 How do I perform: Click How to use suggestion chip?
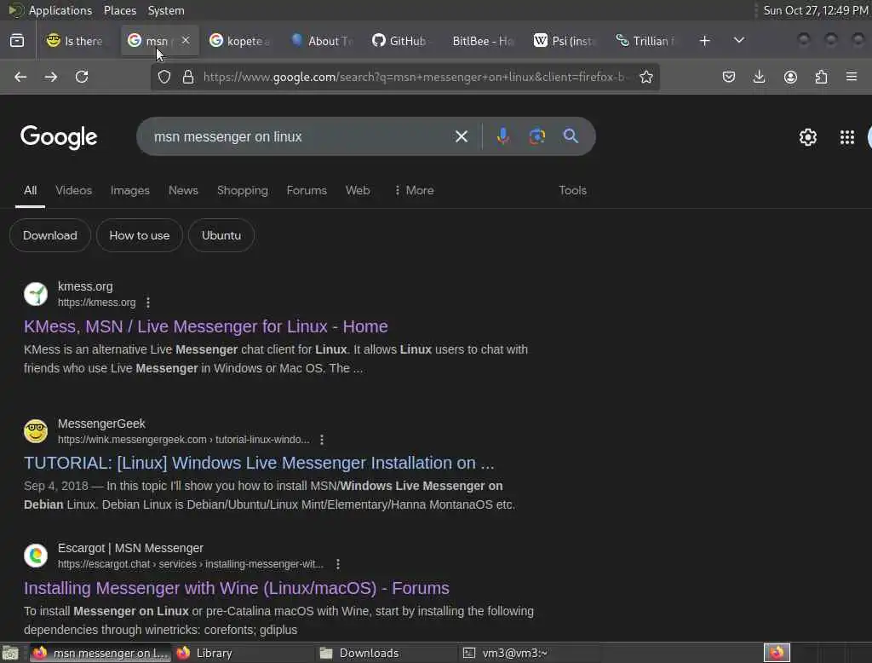click(x=139, y=235)
